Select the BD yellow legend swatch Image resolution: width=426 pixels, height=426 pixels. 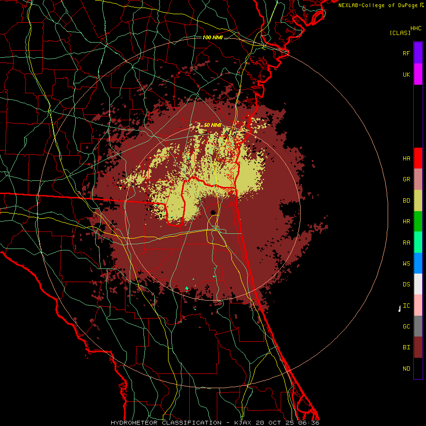pos(418,200)
